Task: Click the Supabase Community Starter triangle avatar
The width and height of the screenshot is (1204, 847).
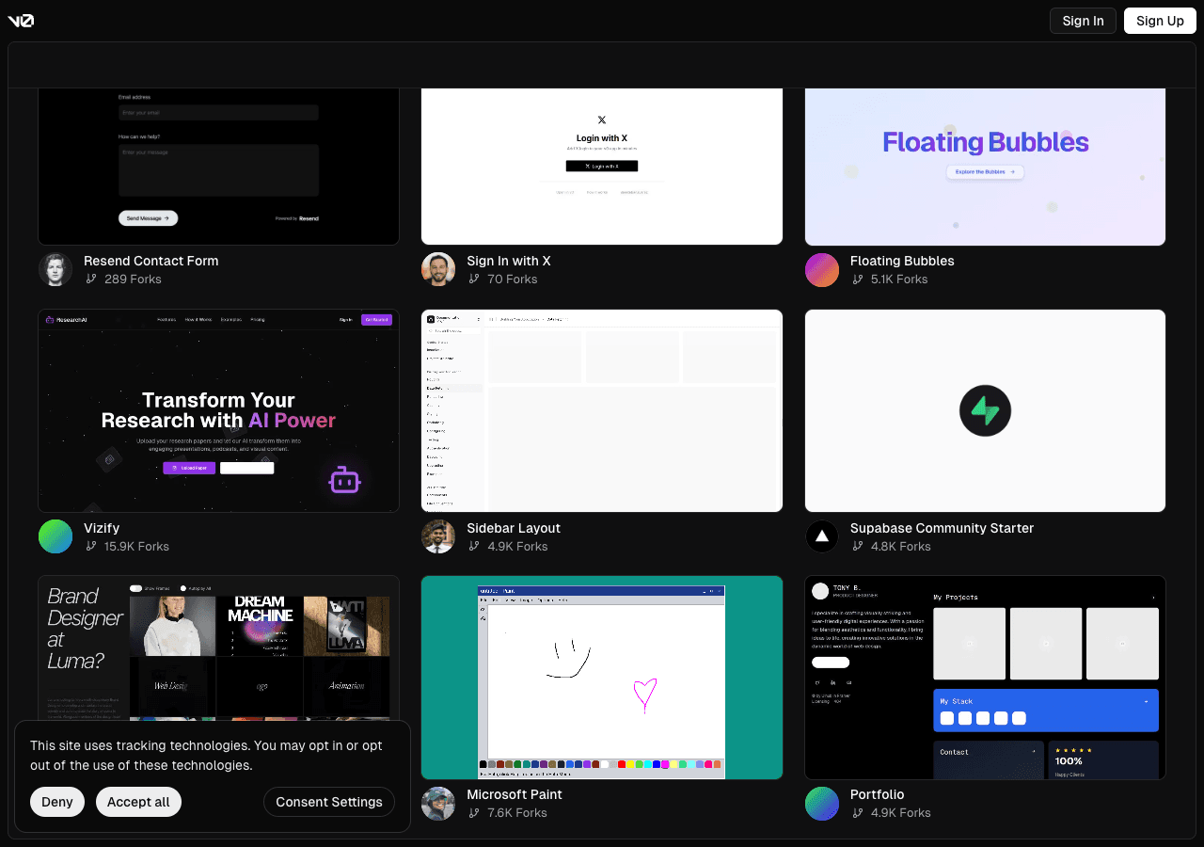Action: (x=822, y=536)
